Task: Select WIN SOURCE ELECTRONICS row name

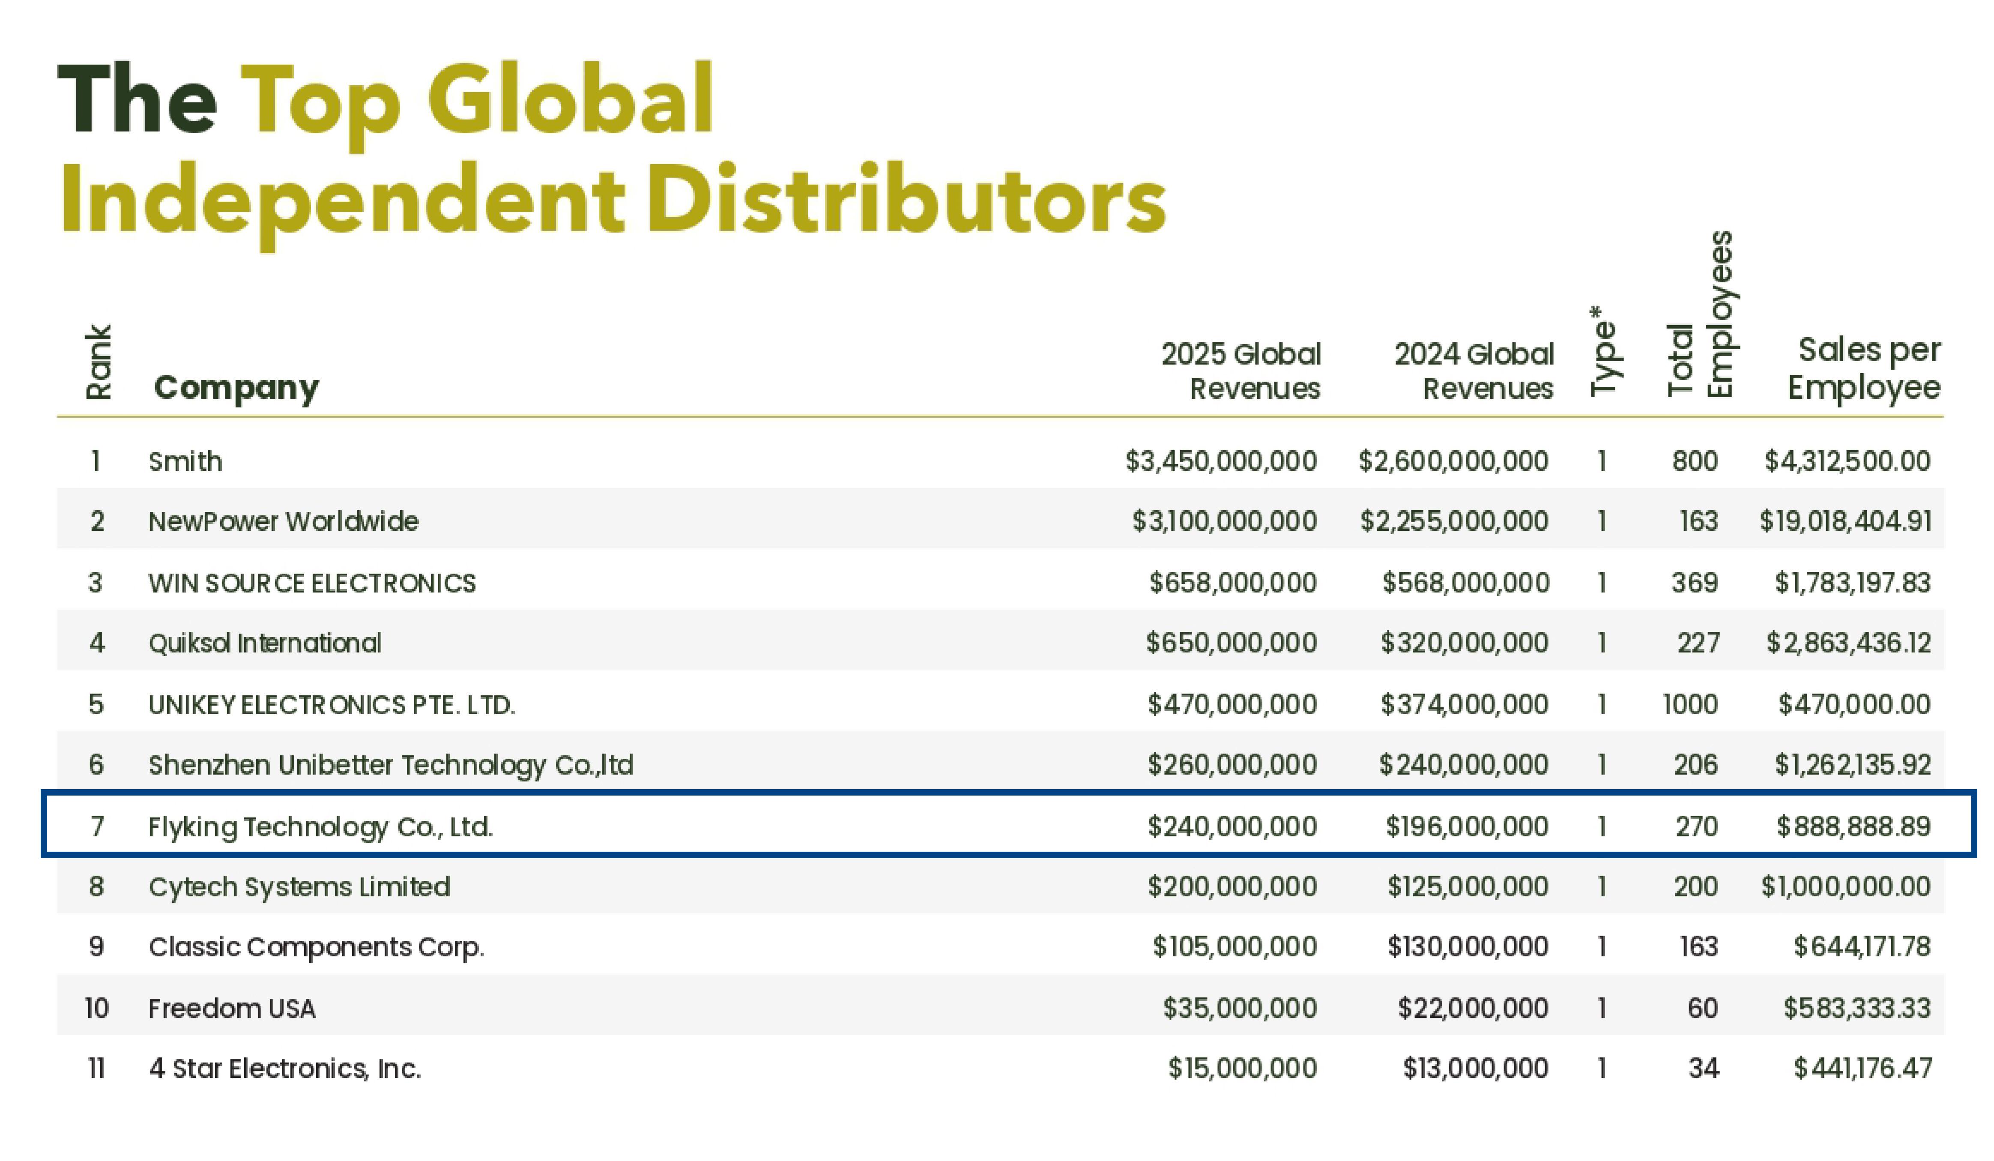Action: [x=312, y=583]
